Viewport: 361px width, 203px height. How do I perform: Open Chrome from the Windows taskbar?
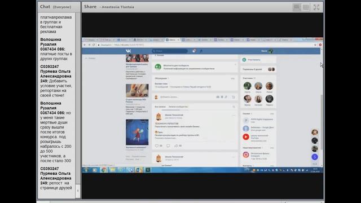pos(104,170)
